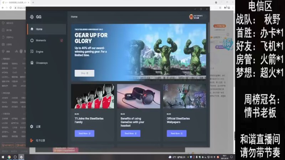Click the Official SteelSeries Wallpapers title
Image resolution: width=285 pixels, height=160 pixels.
click(x=178, y=120)
